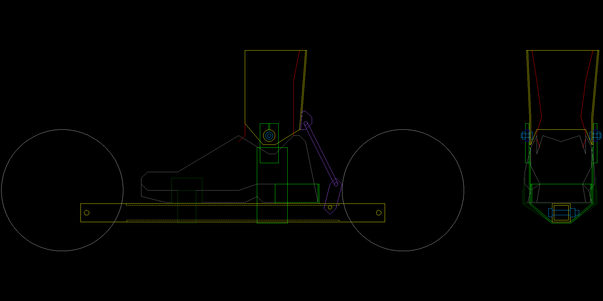Screen dimensions: 603x301
Task: Select the bright green heel bracket beside link
Action: tap(318, 193)
